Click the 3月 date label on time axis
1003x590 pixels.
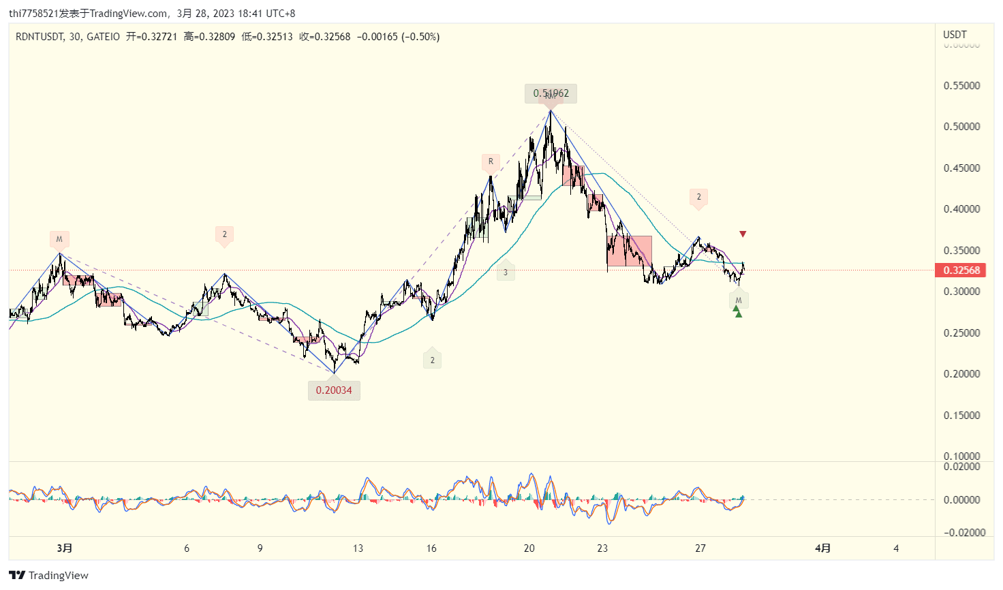(x=65, y=548)
